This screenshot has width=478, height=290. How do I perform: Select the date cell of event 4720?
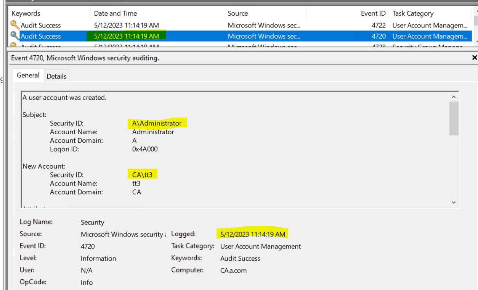(x=127, y=36)
